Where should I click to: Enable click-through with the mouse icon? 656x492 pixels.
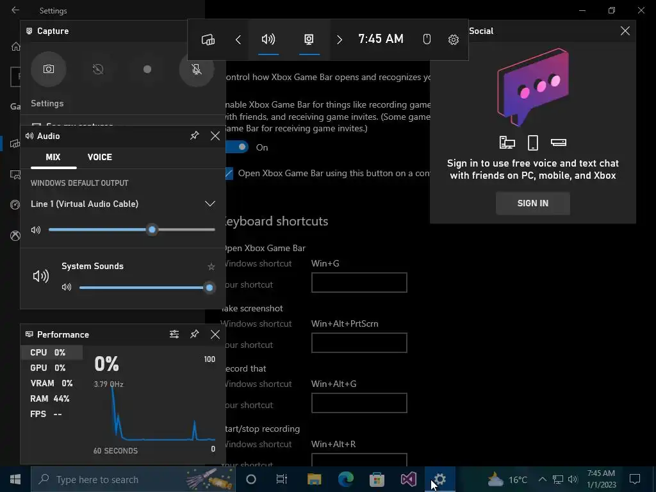pos(427,40)
